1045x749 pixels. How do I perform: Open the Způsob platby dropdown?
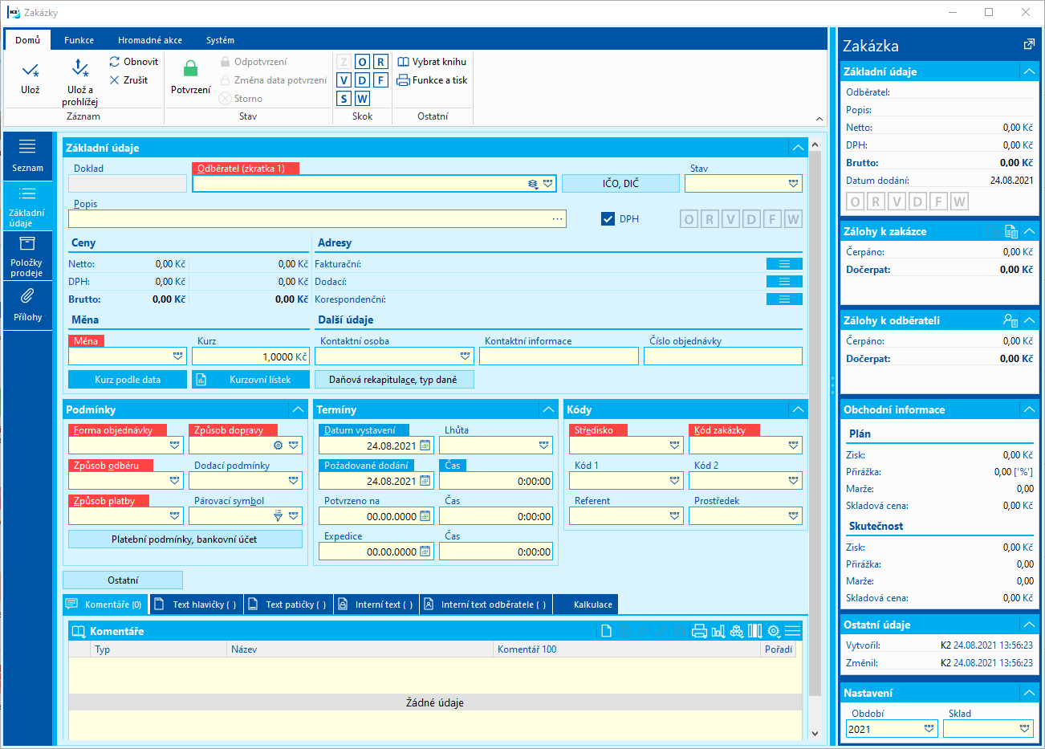(x=175, y=516)
